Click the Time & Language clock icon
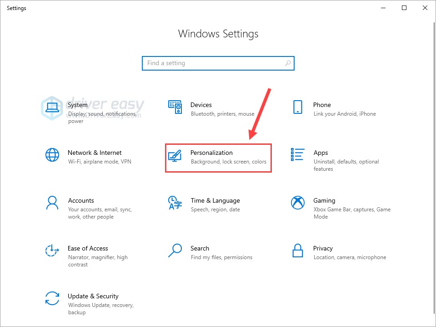The width and height of the screenshot is (436, 327). coord(175,201)
